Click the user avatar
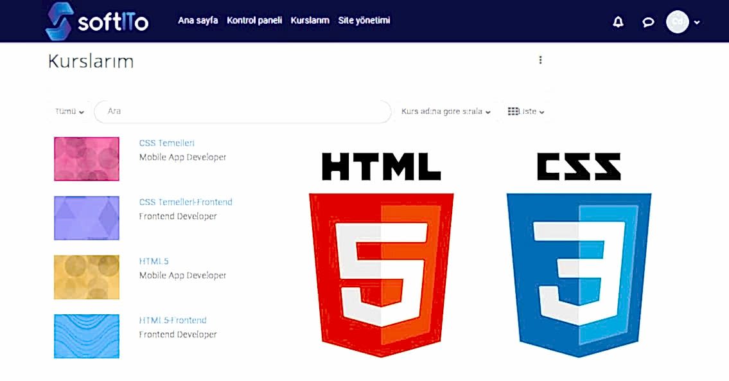 (x=678, y=21)
